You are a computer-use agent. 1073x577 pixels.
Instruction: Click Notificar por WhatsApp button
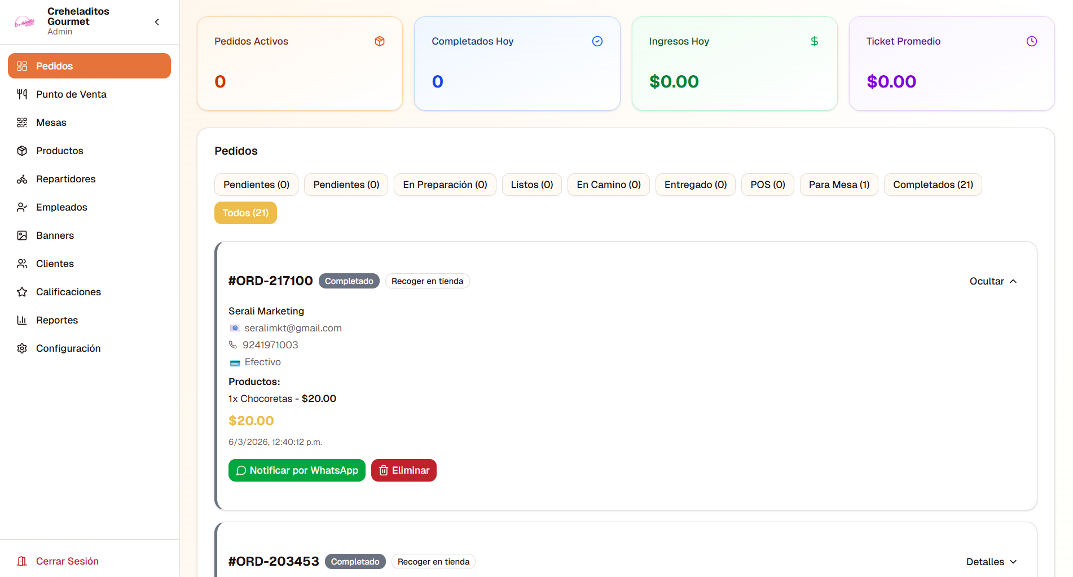[x=297, y=470]
